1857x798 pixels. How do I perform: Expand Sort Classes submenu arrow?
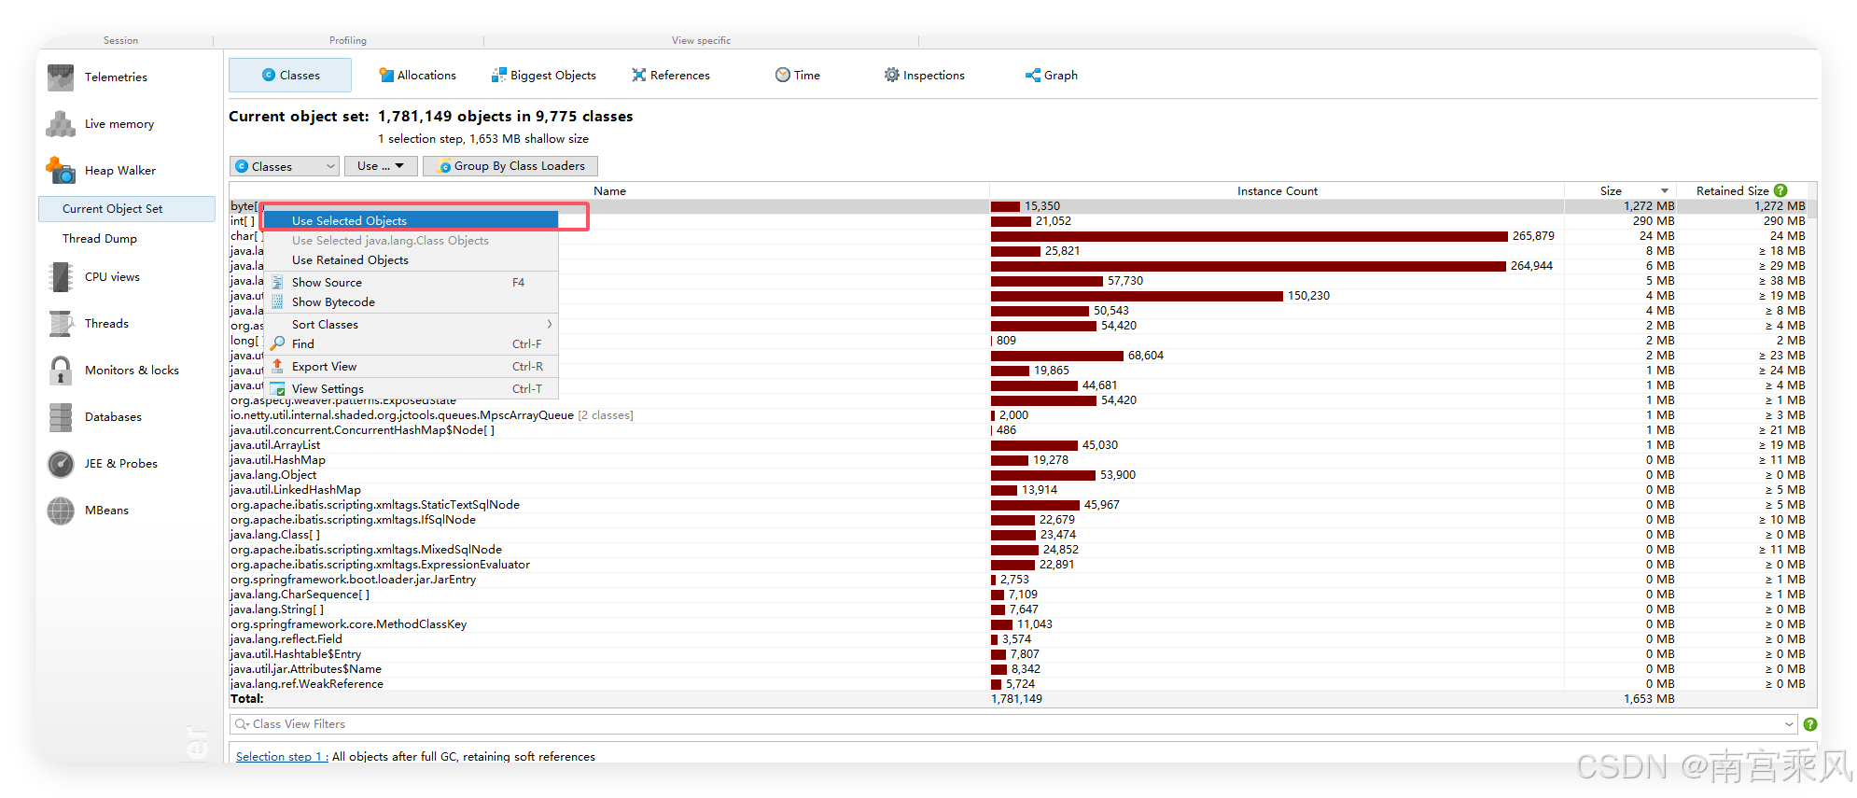pyautogui.click(x=550, y=324)
